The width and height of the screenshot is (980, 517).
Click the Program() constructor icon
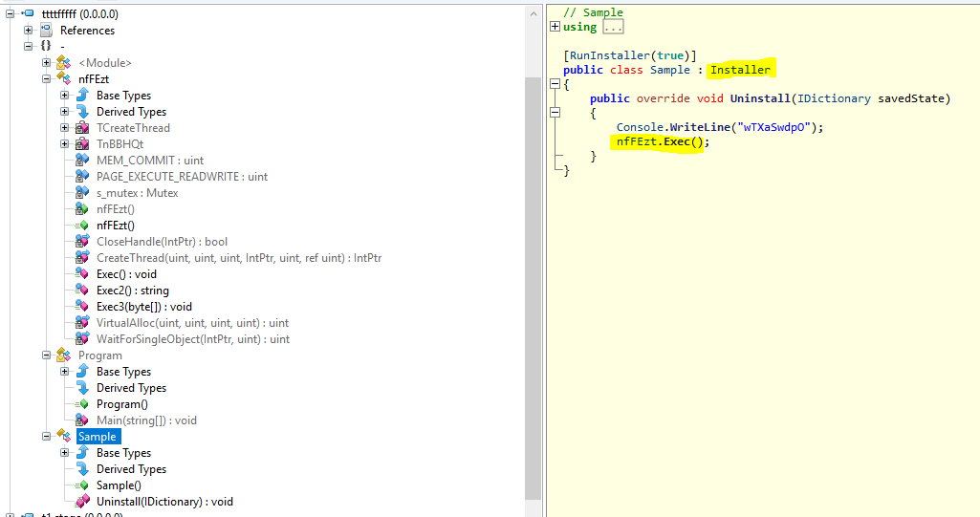(82, 404)
